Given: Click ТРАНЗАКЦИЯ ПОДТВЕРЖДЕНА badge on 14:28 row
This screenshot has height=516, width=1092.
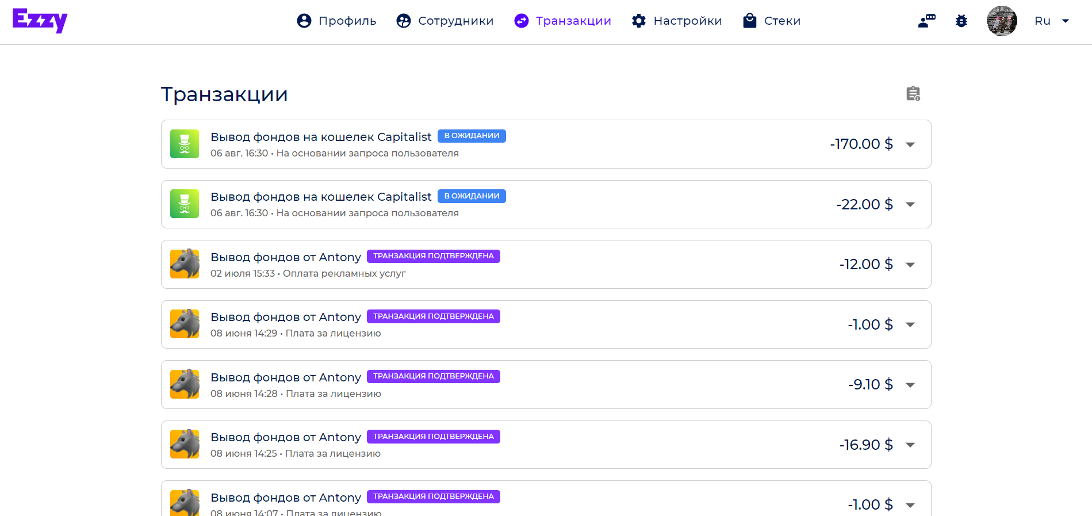Looking at the screenshot, I should click(434, 376).
